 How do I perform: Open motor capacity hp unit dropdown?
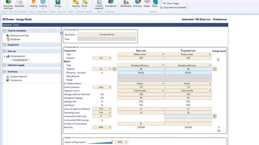coord(102,69)
